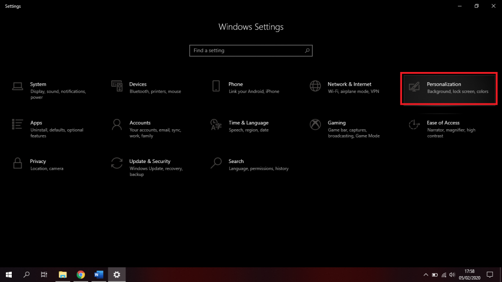Open the System settings heading
502x282 pixels.
(38, 84)
